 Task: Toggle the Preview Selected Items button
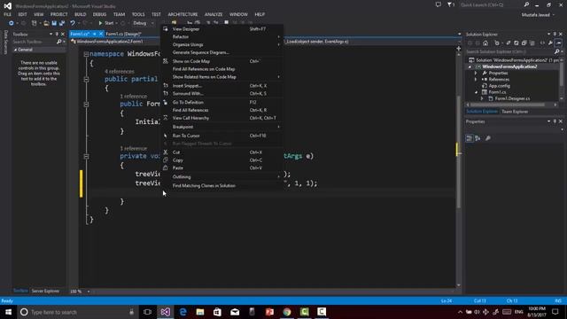[x=558, y=43]
